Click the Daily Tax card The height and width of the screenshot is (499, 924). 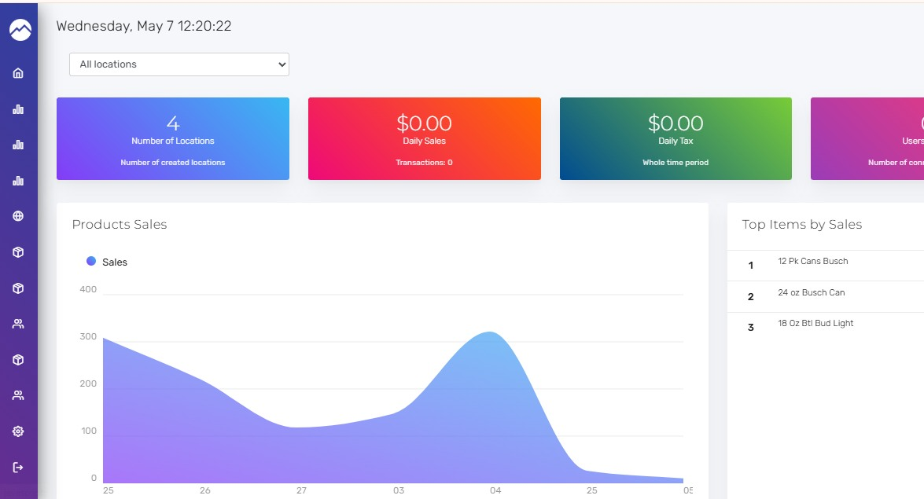tap(676, 138)
